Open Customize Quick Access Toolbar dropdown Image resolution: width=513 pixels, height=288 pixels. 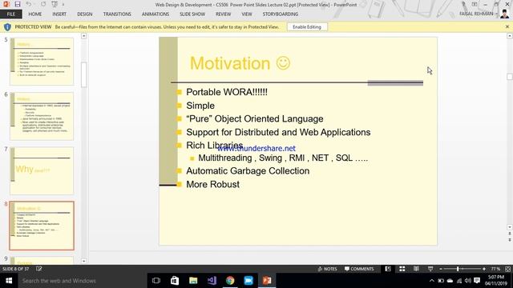click(63, 5)
